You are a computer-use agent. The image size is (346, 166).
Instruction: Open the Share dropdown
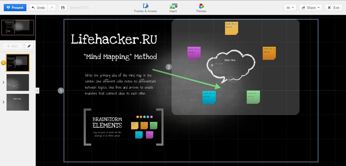pos(311,8)
